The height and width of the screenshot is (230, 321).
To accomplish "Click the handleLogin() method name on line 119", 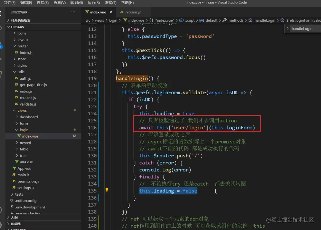I will pyautogui.click(x=132, y=79).
